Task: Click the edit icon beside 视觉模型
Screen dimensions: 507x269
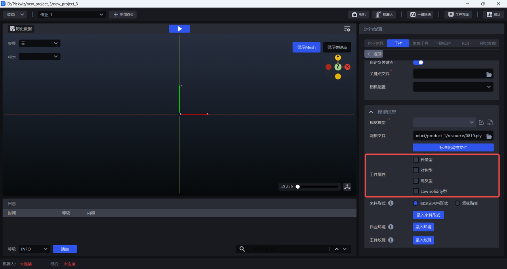Action: click(x=481, y=123)
